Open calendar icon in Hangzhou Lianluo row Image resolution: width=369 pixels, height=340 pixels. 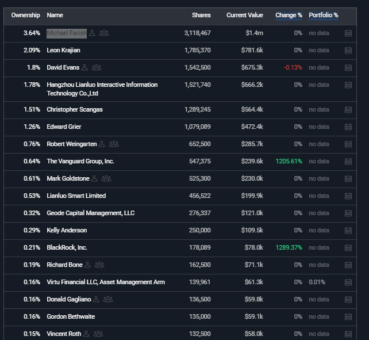tap(348, 85)
